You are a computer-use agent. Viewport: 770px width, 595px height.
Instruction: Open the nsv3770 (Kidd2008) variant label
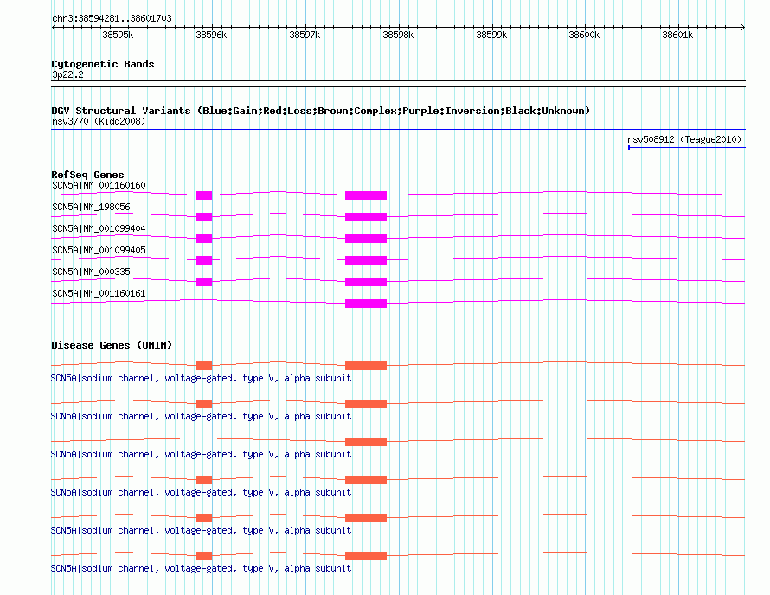point(99,121)
